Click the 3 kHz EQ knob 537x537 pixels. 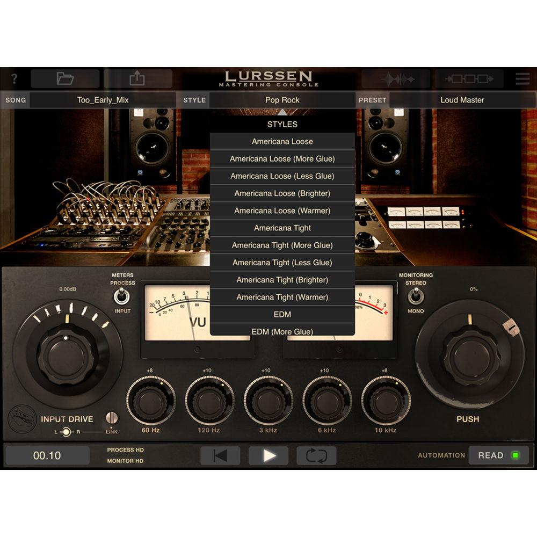[268, 401]
